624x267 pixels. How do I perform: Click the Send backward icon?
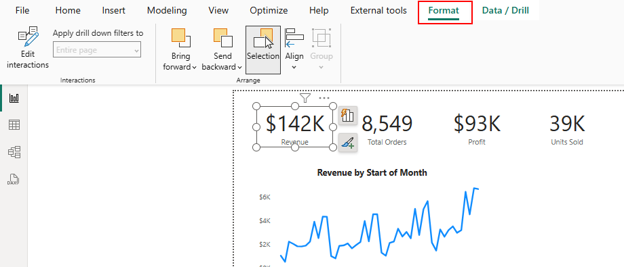tap(223, 38)
